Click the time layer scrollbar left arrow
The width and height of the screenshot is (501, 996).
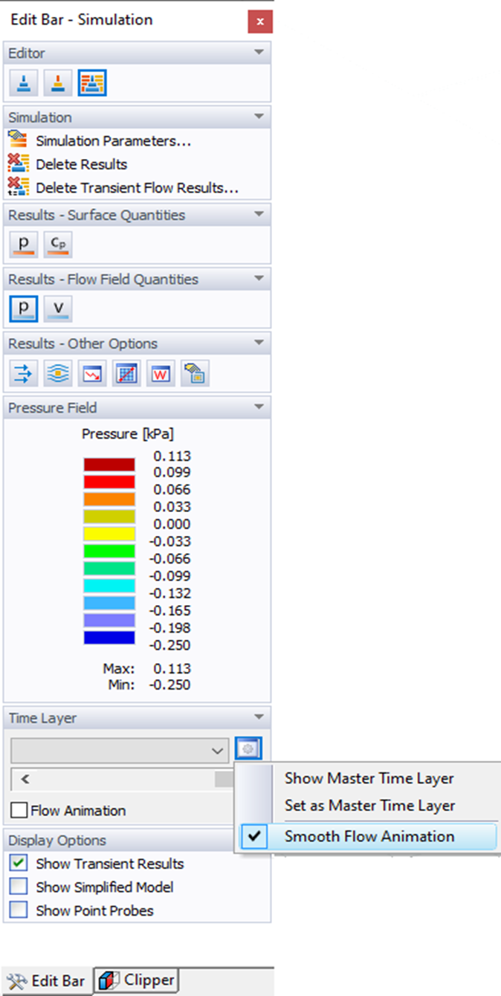coord(25,780)
